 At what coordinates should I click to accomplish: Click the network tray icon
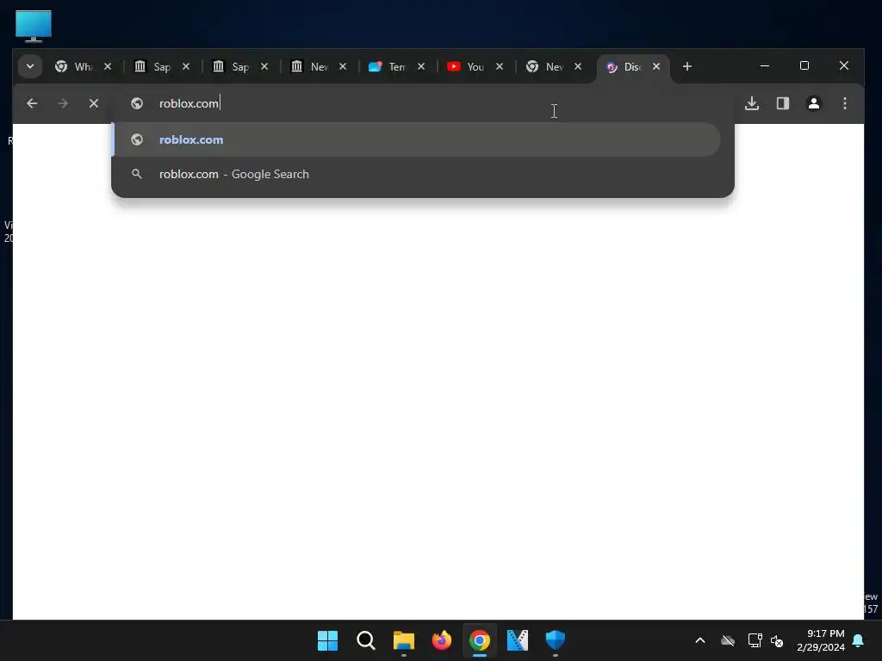[755, 640]
